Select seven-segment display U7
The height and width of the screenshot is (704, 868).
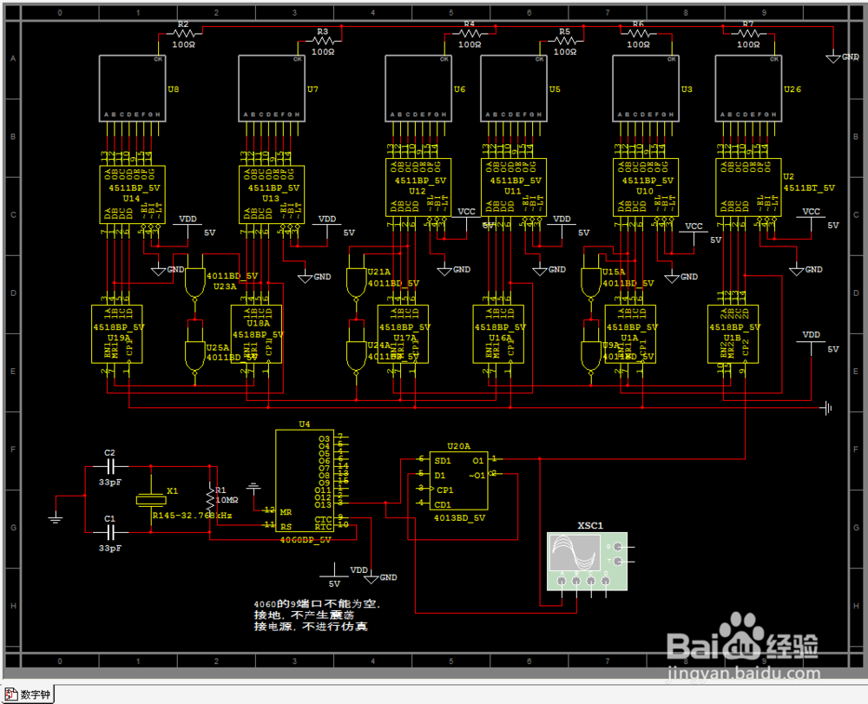pyautogui.click(x=272, y=88)
